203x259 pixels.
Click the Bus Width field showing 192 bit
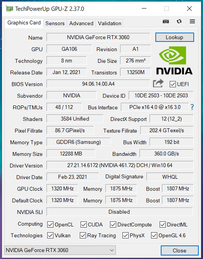[x=172, y=142]
